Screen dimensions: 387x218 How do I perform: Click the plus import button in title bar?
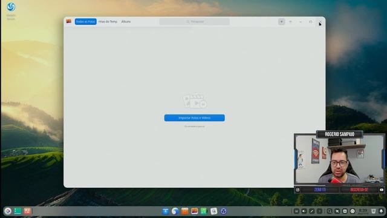281,22
